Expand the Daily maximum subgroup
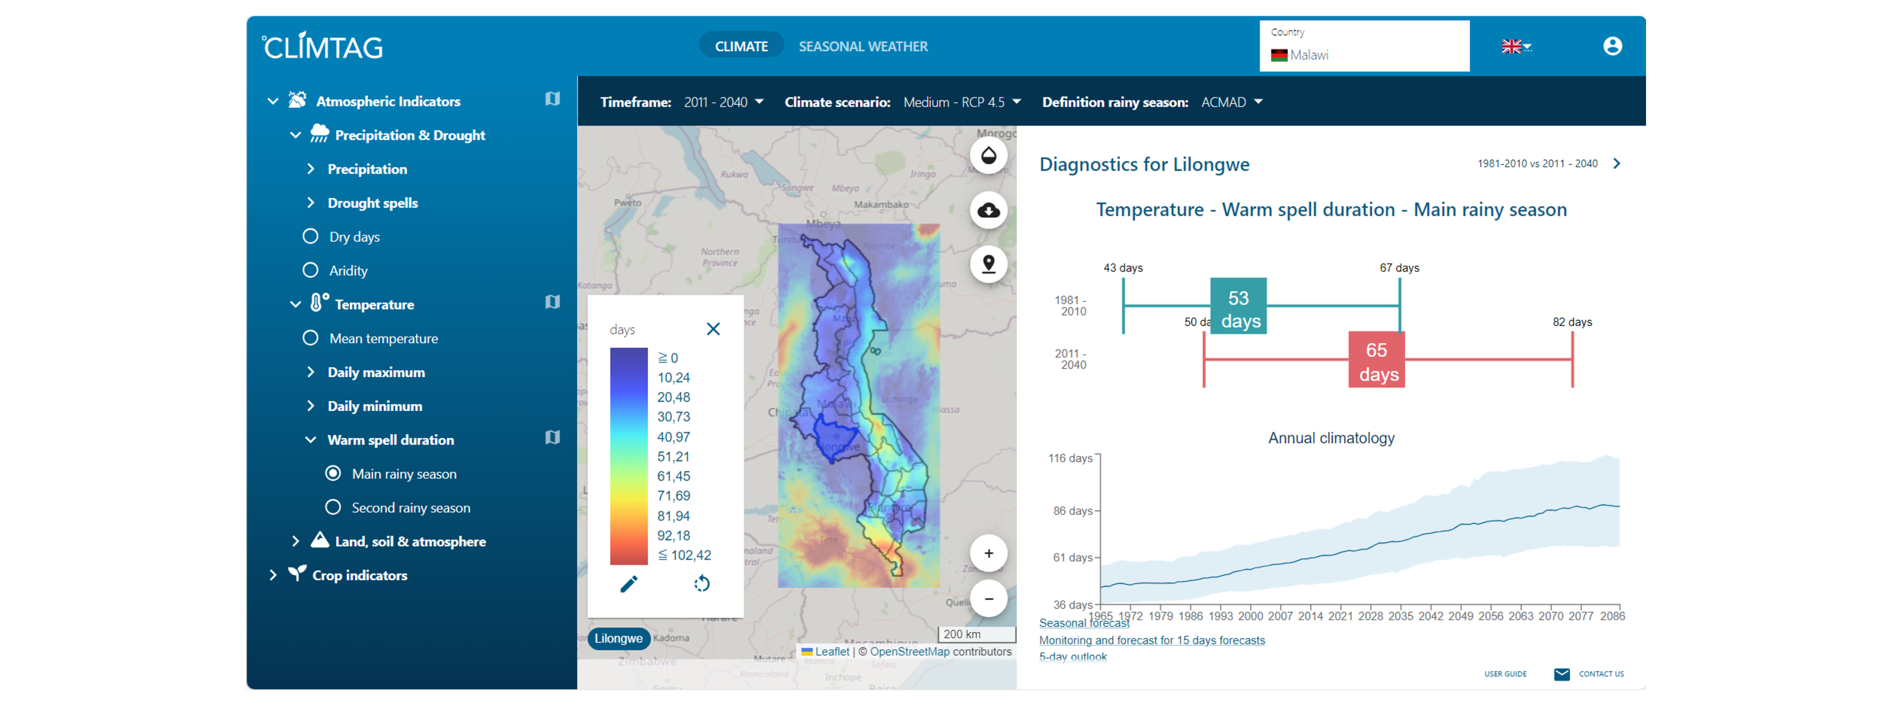The height and width of the screenshot is (712, 1892). (x=311, y=372)
